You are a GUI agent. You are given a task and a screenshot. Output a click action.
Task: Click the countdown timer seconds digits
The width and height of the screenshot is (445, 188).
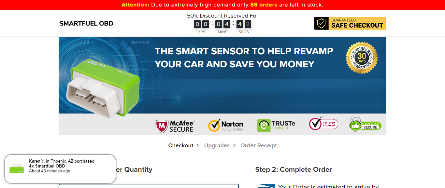[244, 24]
